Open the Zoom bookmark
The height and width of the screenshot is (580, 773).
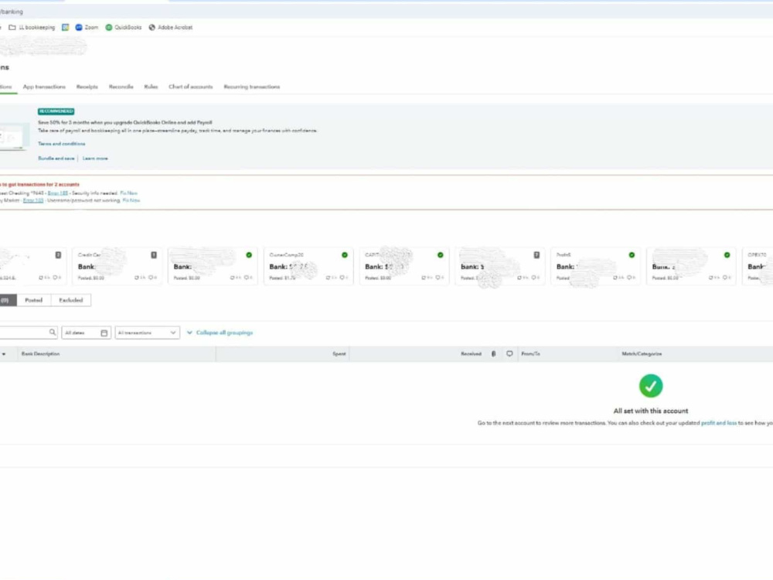click(87, 28)
